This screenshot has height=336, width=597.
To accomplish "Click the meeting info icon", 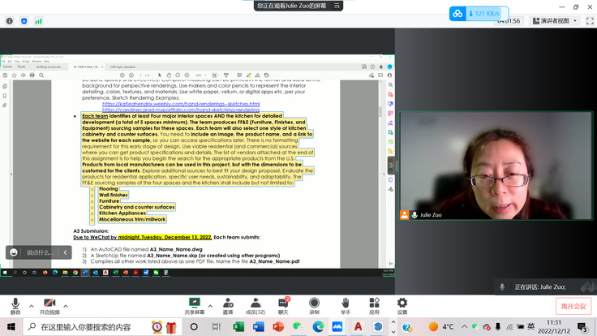I will click(x=9, y=21).
